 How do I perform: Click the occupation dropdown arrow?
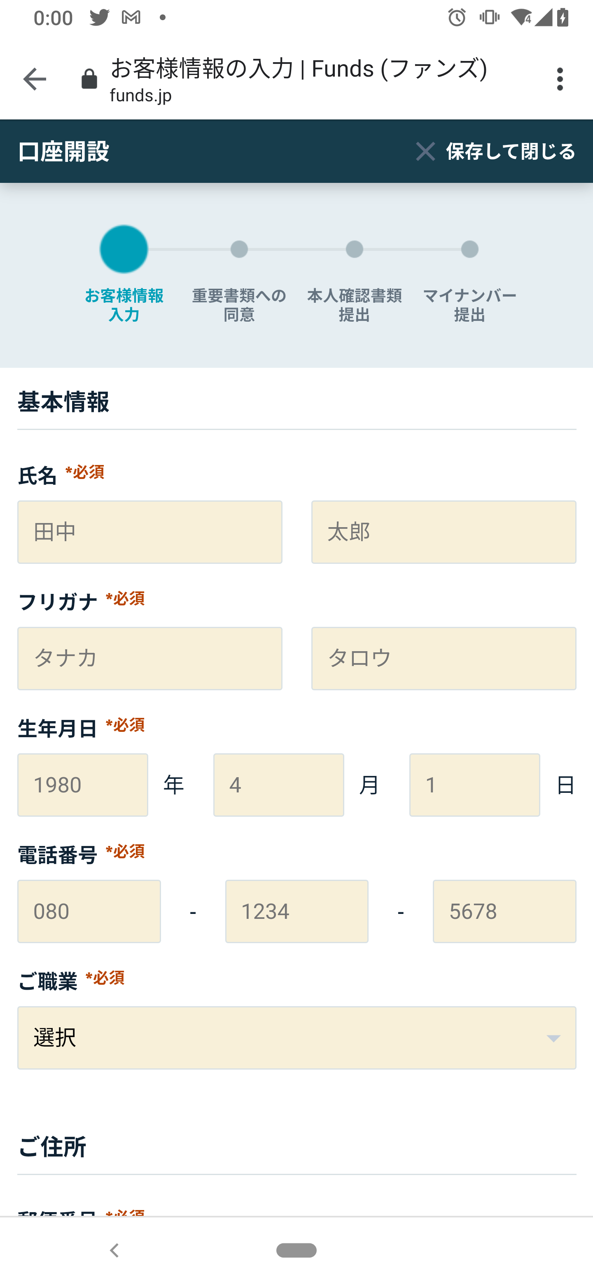pyautogui.click(x=553, y=1039)
